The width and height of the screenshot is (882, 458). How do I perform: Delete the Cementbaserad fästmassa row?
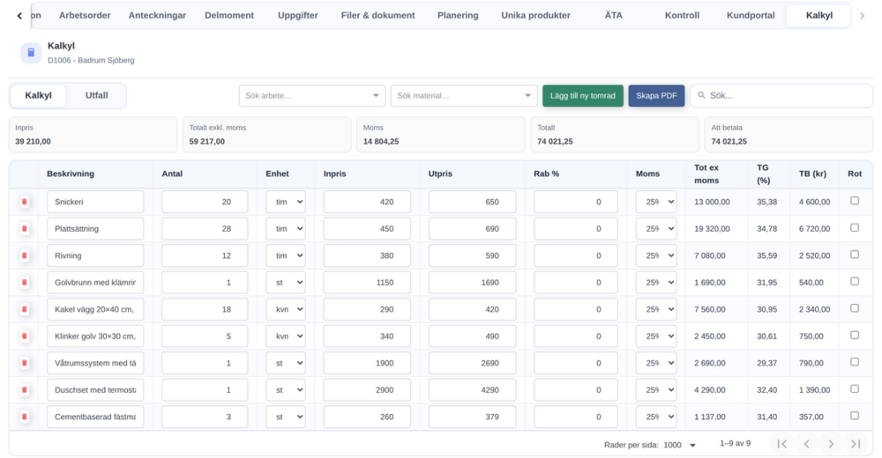point(24,417)
